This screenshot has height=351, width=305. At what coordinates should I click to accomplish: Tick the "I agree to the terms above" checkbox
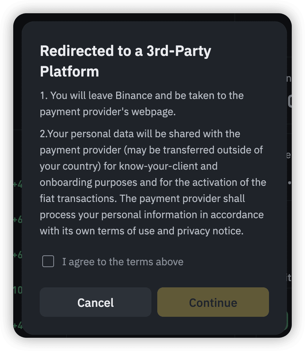[x=48, y=262]
